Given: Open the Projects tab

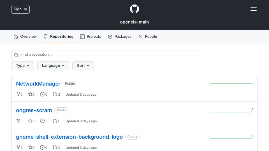Looking at the screenshot, I should [x=91, y=36].
